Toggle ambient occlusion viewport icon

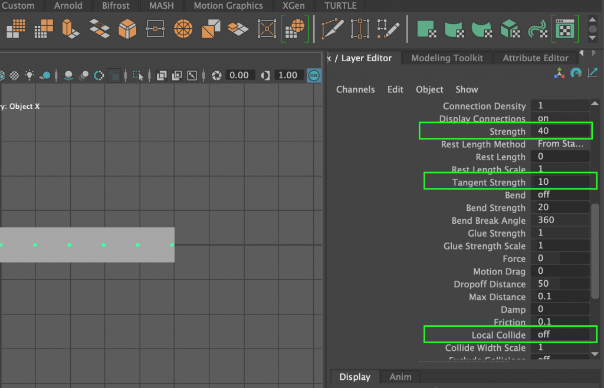point(68,75)
